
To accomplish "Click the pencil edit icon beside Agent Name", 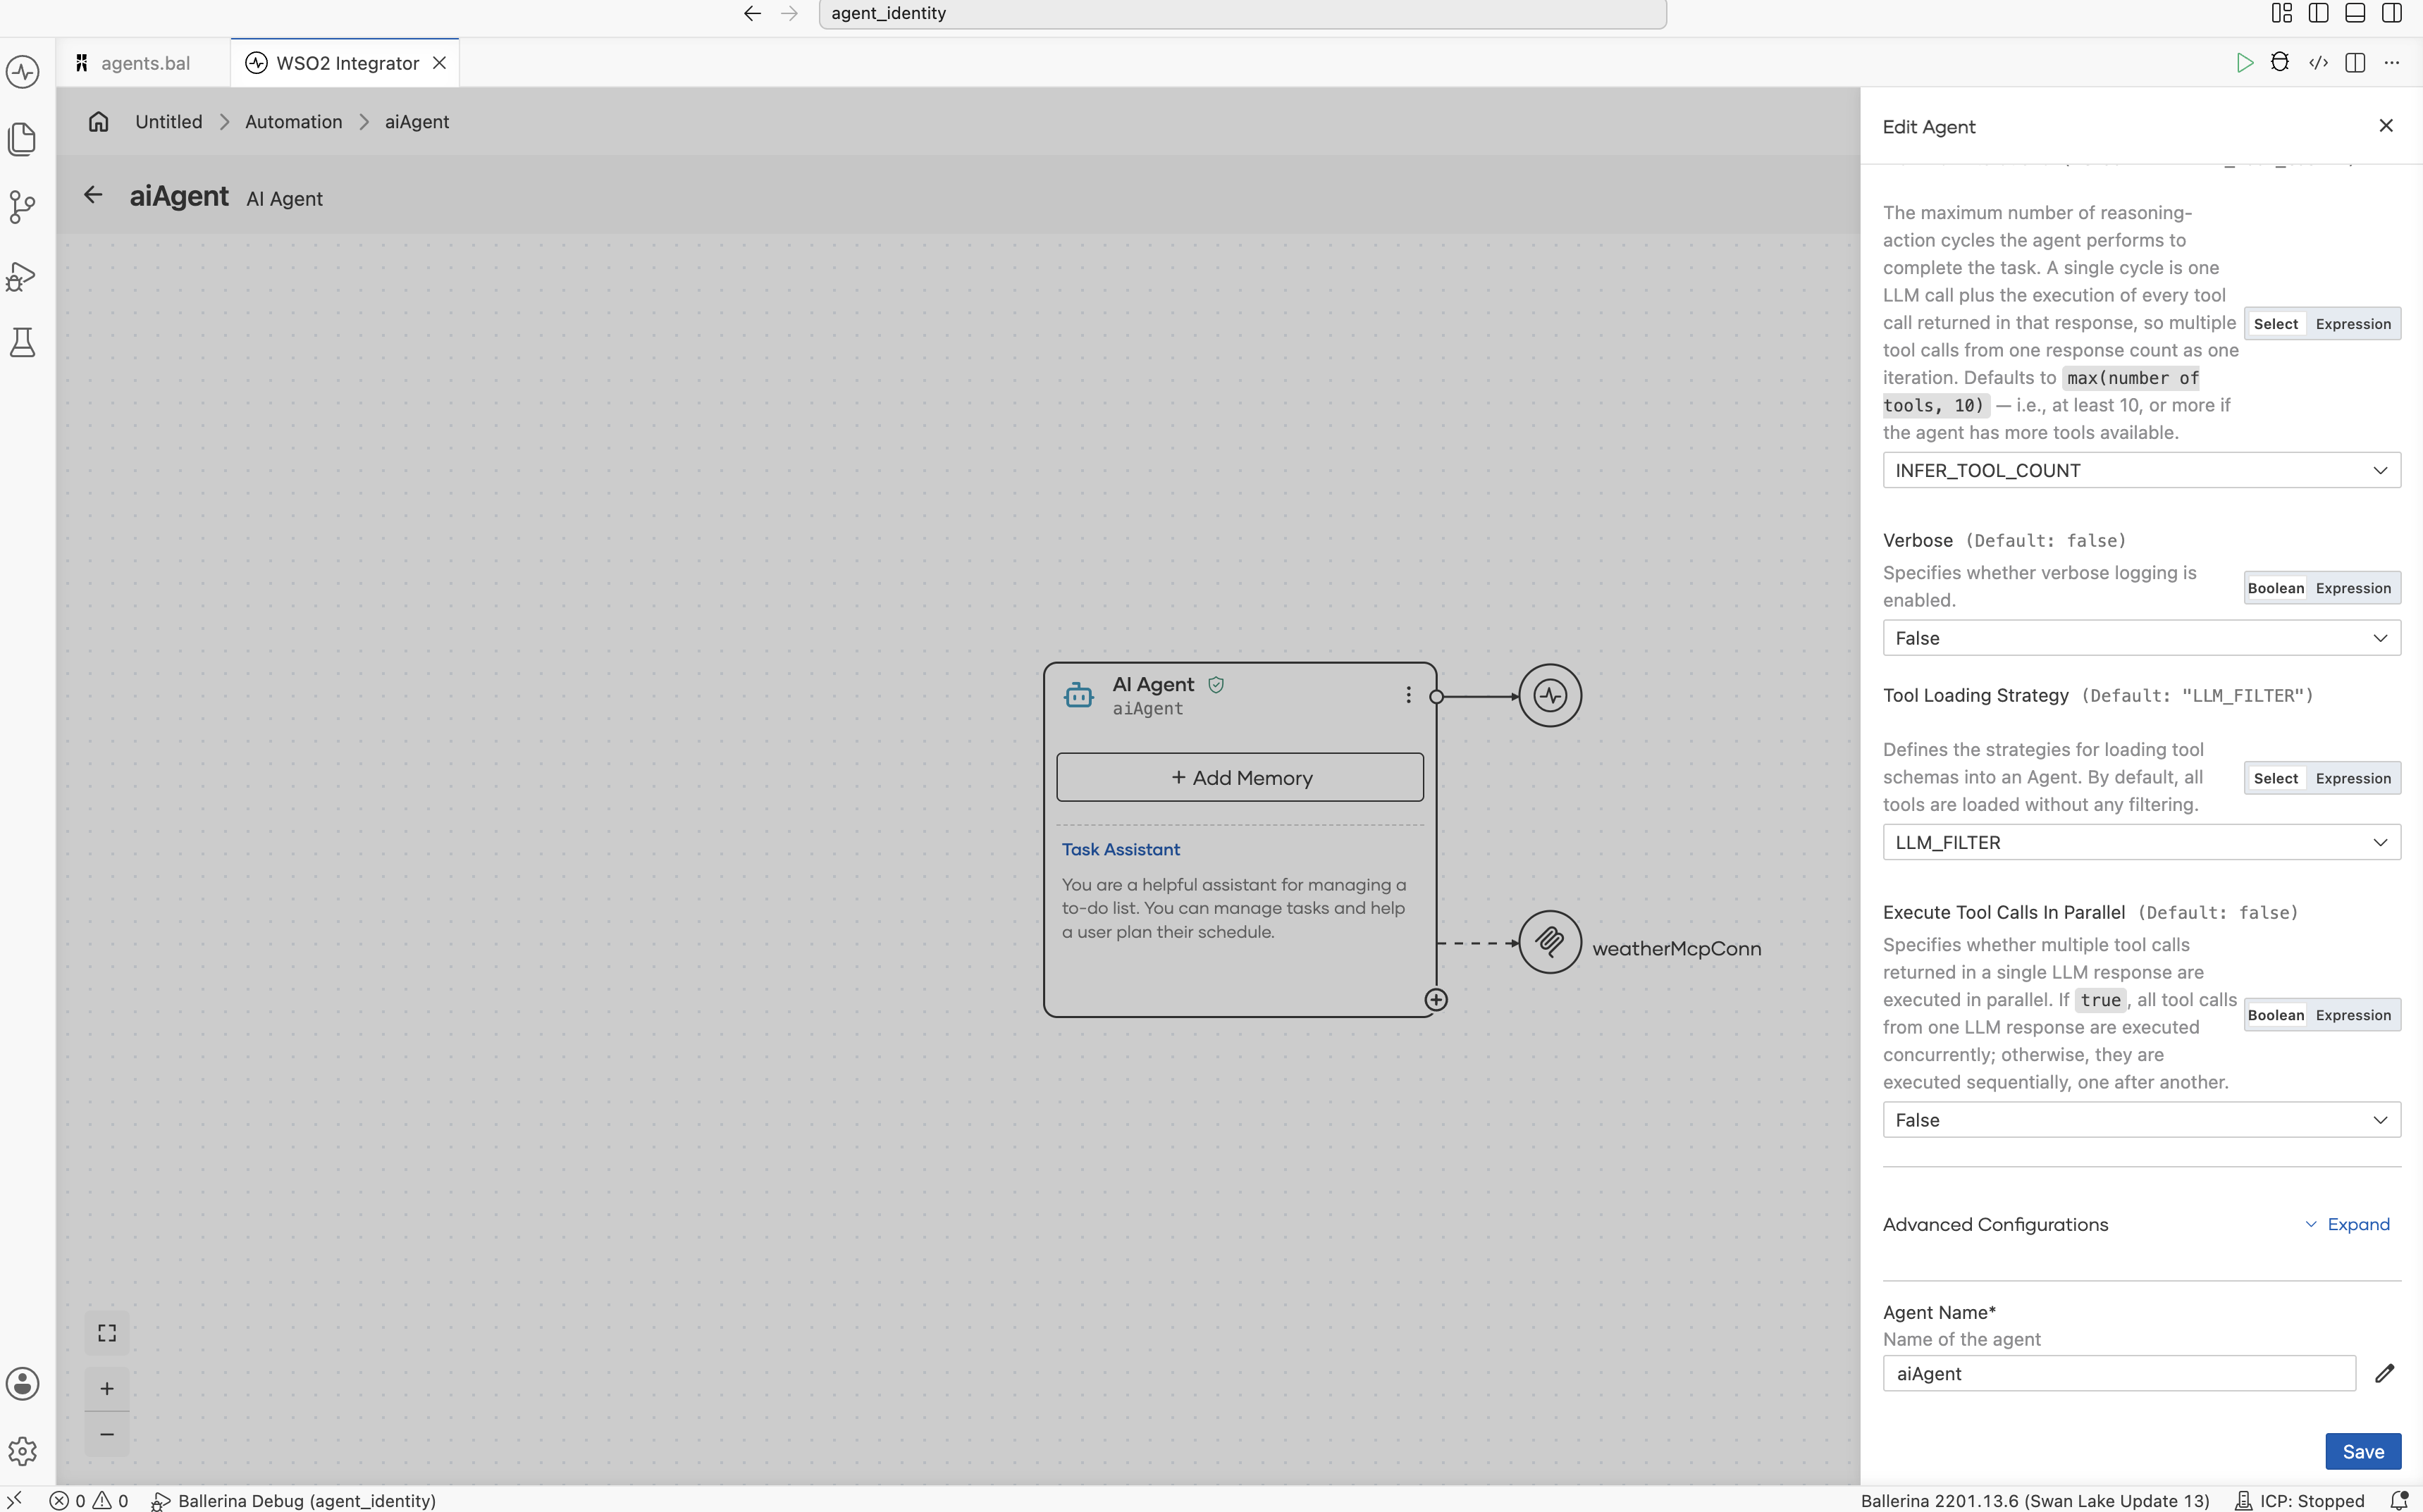I will click(2385, 1373).
